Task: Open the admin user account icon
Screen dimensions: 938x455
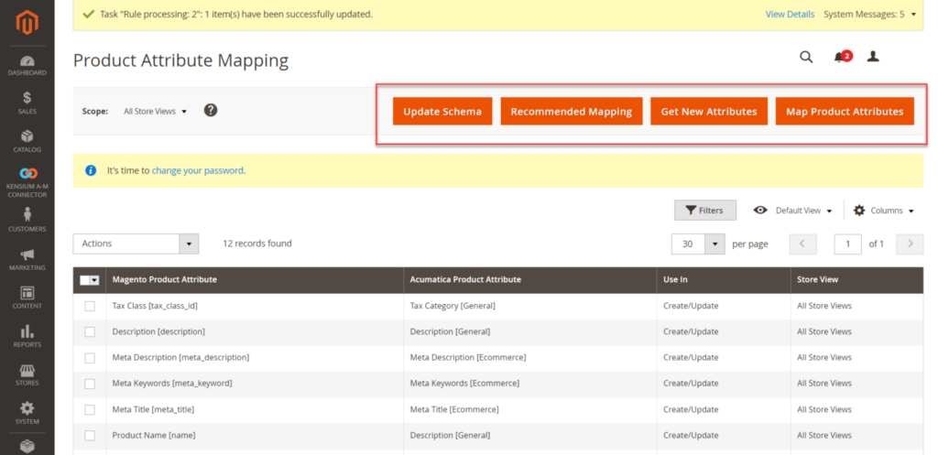Action: tap(873, 57)
